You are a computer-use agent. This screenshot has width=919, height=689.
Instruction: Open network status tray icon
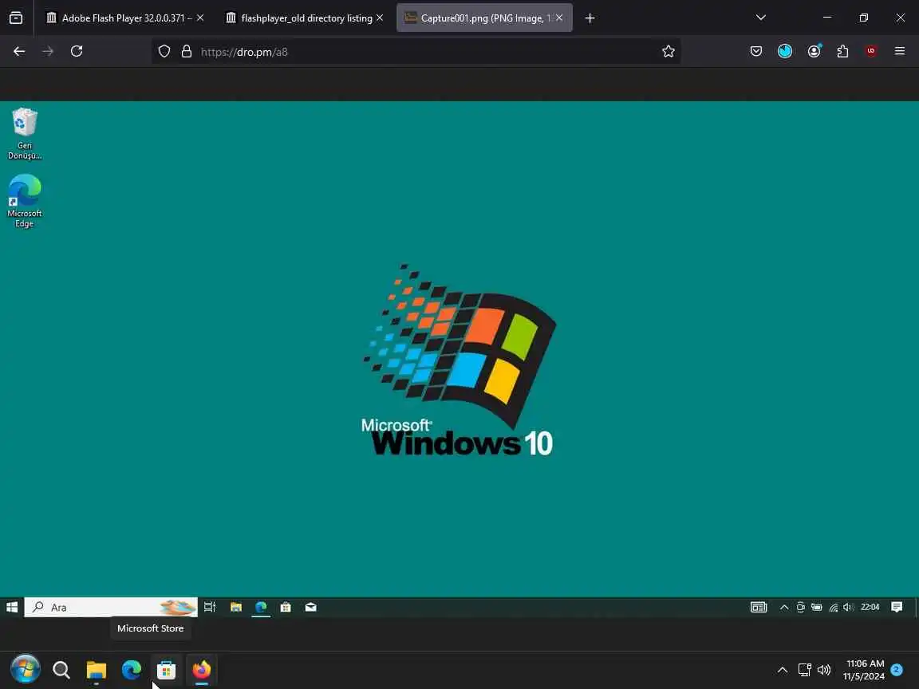(805, 670)
